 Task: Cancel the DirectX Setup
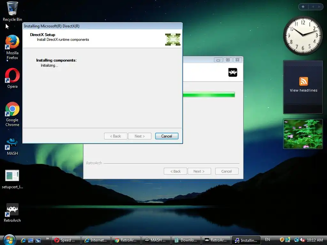pyautogui.click(x=167, y=136)
